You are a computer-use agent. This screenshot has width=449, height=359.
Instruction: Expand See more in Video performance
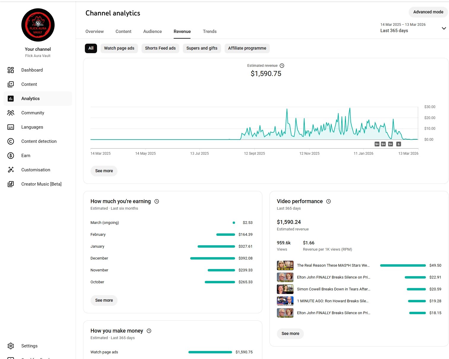click(x=290, y=334)
